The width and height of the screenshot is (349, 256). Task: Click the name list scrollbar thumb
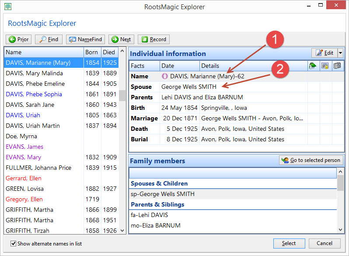coord(122,95)
